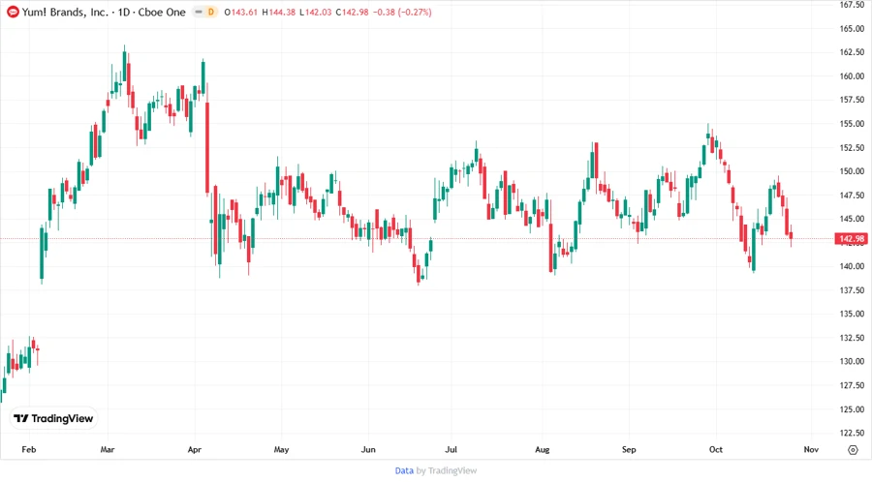Screen dimensions: 872x482
Task: Click the 122.50 price axis label
Action: (x=852, y=433)
